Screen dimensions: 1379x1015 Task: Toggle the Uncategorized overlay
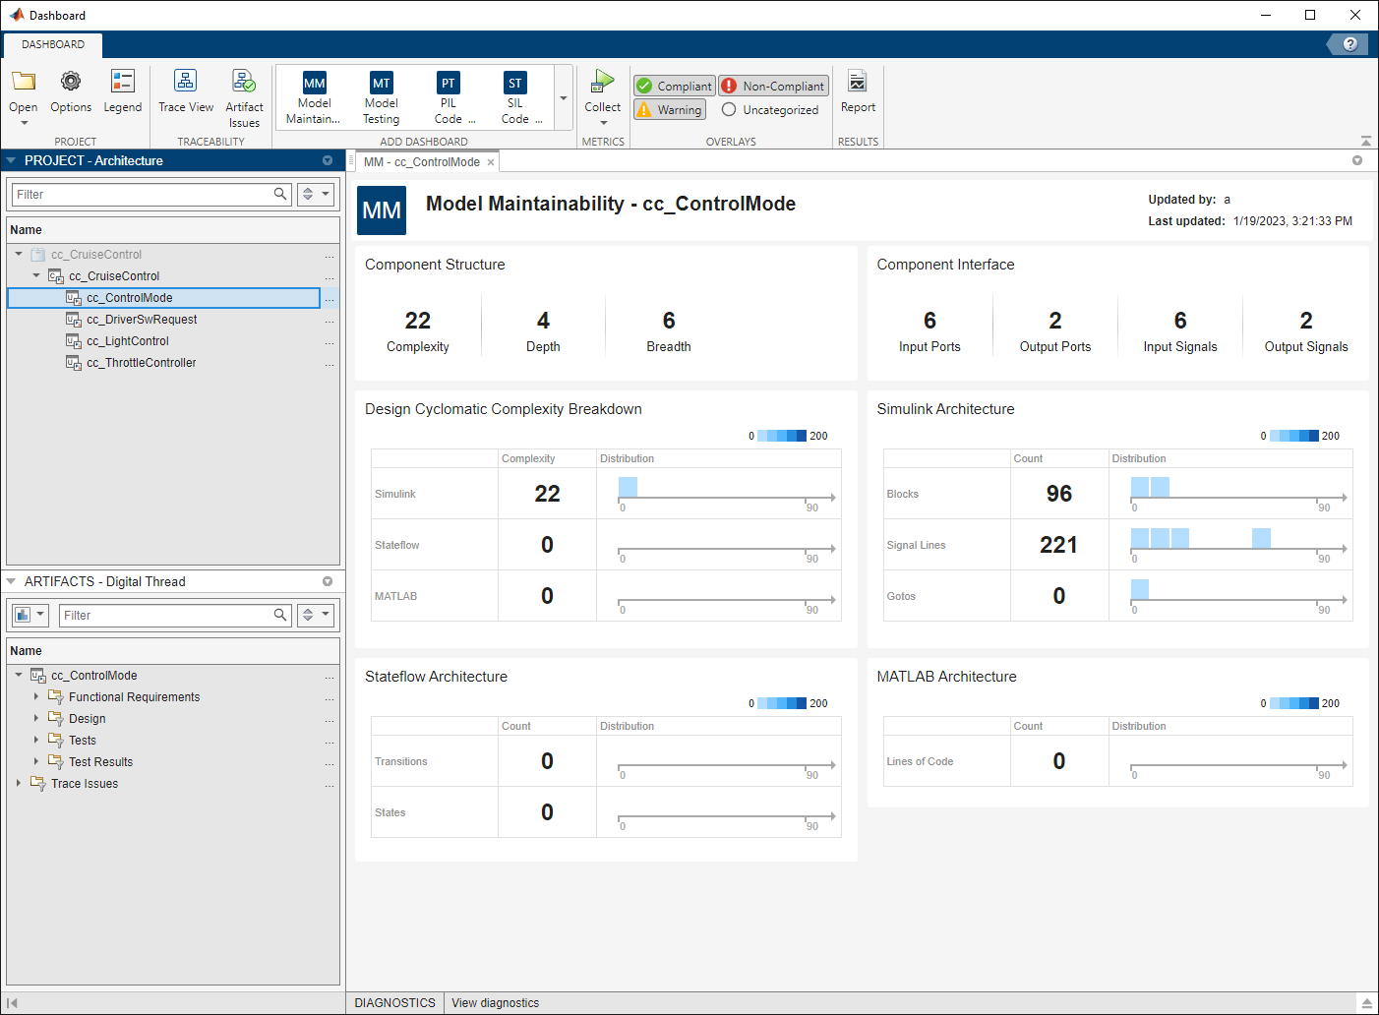click(x=770, y=109)
